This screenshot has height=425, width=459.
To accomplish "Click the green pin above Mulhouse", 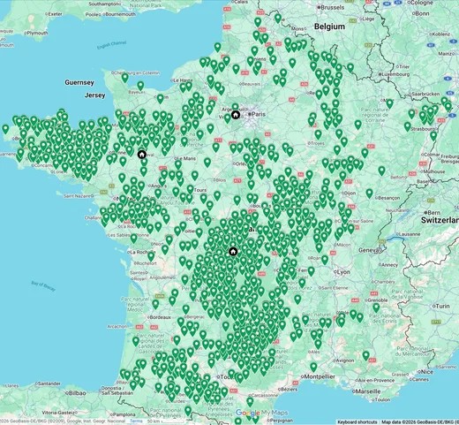I will coord(381,171).
